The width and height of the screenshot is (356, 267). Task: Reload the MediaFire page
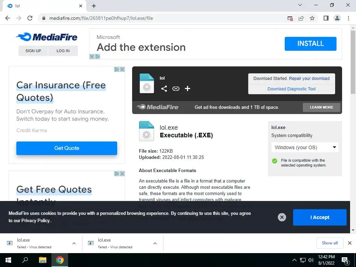pos(30,18)
